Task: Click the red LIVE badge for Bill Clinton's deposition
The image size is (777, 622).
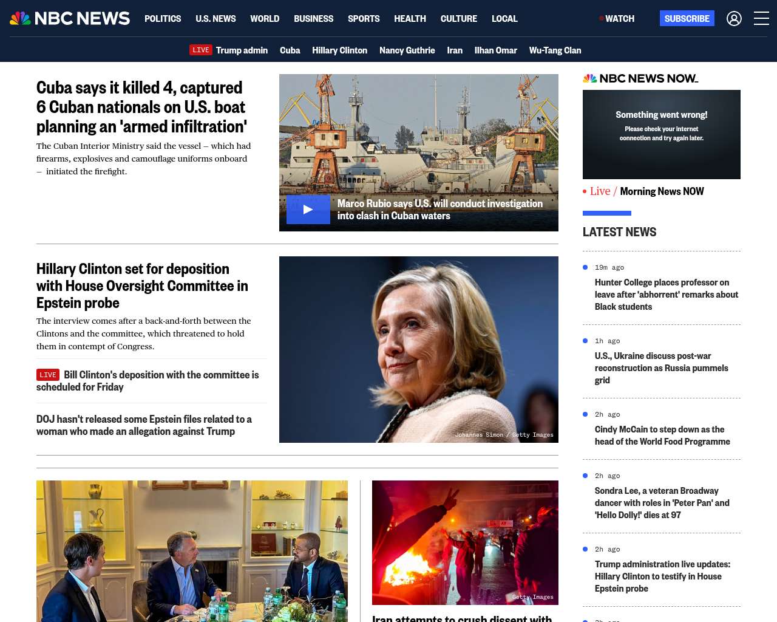Action: coord(48,375)
